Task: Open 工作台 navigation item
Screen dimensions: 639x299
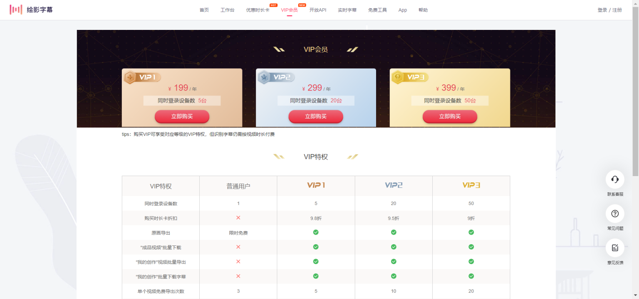Action: (x=228, y=10)
